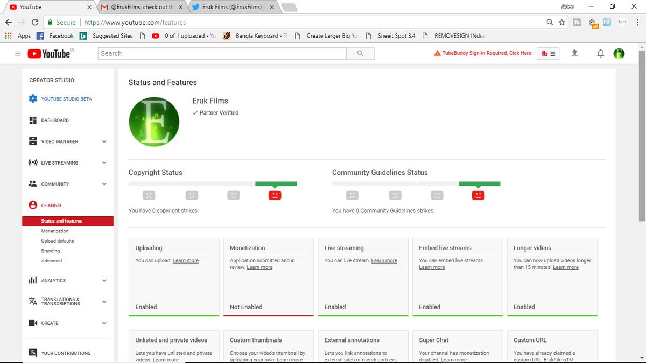This screenshot has width=646, height=363.
Task: Open the Apps bookmarks shortcut
Action: coord(18,36)
